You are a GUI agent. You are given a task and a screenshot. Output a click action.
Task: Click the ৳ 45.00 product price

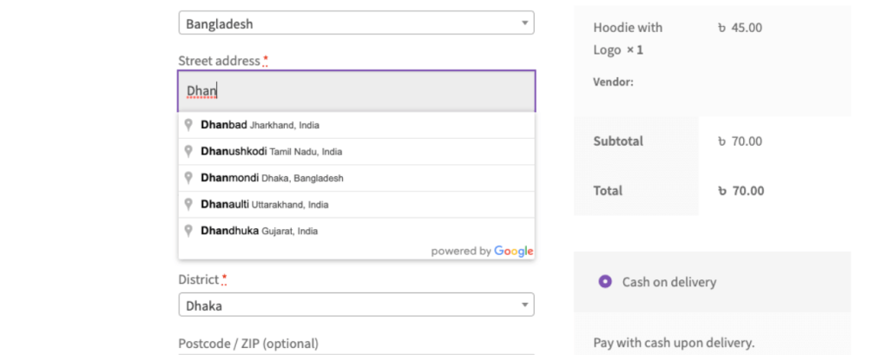740,27
